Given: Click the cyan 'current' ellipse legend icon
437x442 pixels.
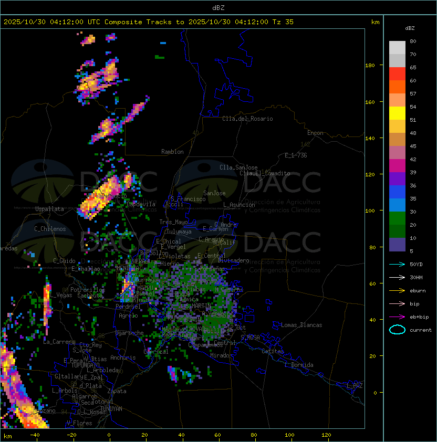Looking at the screenshot, I should point(397,330).
